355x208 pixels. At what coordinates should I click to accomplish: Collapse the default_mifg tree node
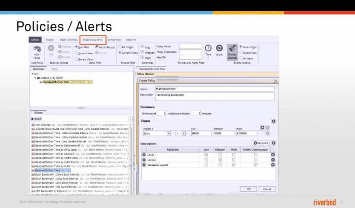(35, 78)
